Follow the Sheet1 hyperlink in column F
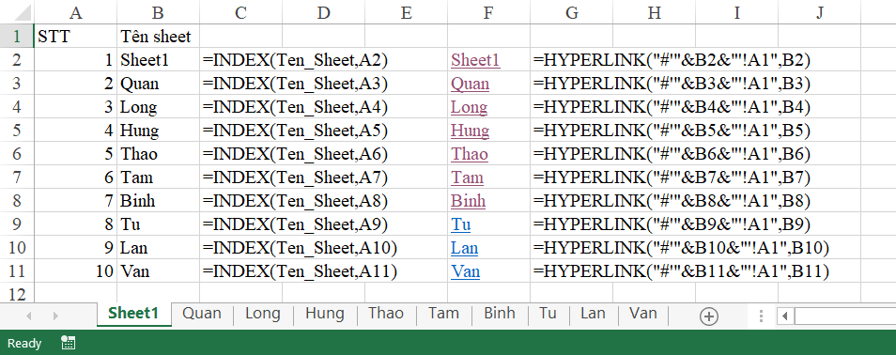The height and width of the screenshot is (355, 896). click(x=475, y=60)
